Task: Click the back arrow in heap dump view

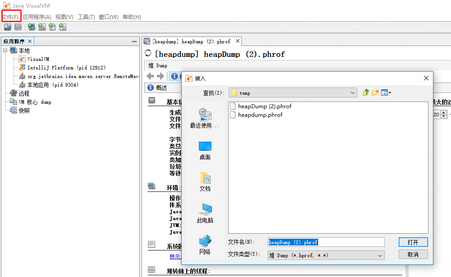Action: [x=150, y=76]
